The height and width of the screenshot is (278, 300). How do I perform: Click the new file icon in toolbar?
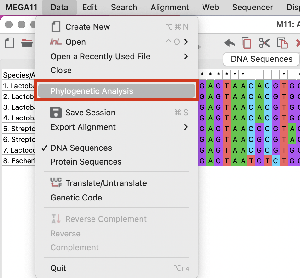pos(9,43)
